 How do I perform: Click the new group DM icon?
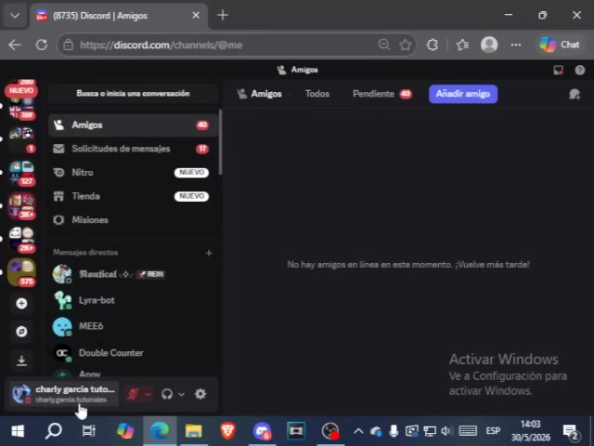575,94
